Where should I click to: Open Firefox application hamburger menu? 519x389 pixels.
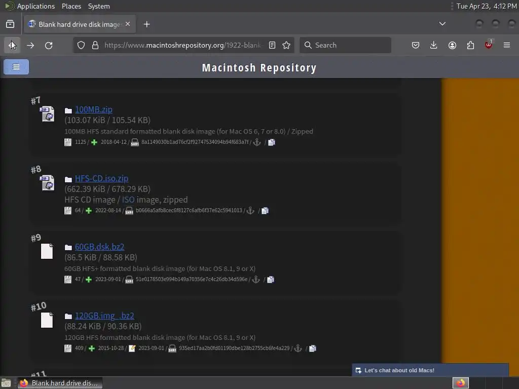507,45
